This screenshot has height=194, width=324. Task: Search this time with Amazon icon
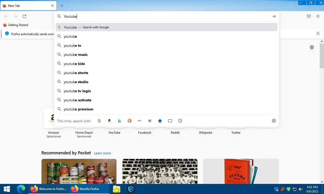(109, 121)
